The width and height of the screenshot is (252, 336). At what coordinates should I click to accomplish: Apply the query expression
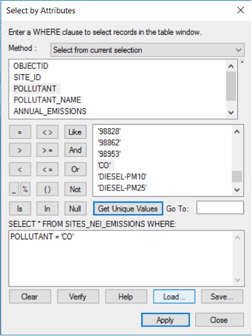pos(165,320)
